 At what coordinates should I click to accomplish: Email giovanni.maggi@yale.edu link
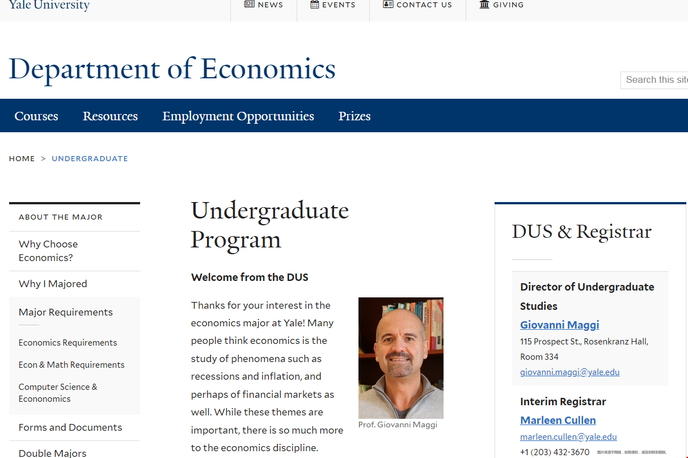(569, 372)
